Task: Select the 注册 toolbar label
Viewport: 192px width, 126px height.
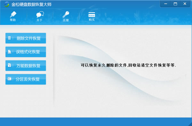Action: point(66,20)
